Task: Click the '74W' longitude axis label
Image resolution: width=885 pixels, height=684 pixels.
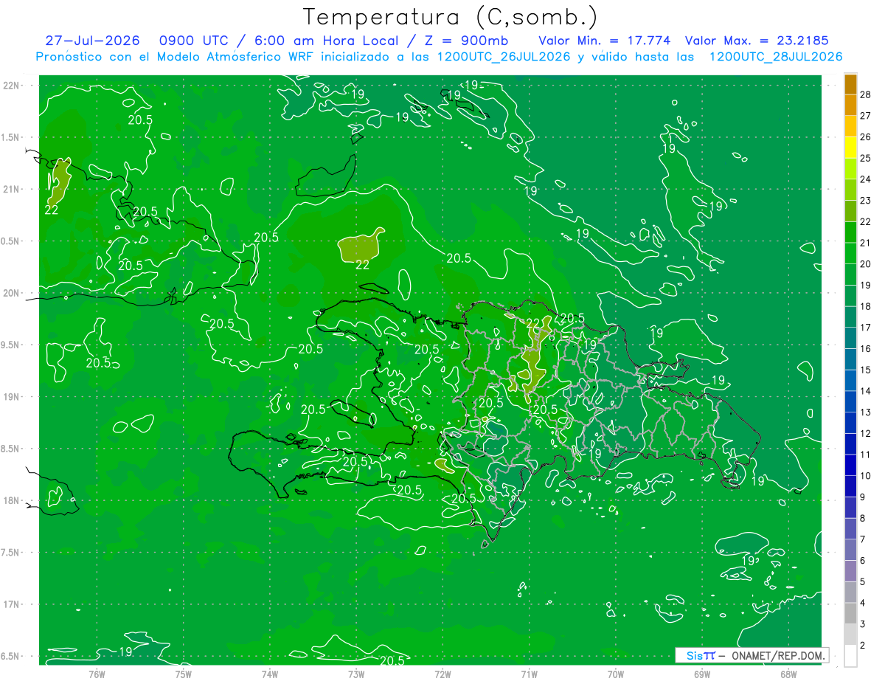Action: pyautogui.click(x=269, y=674)
